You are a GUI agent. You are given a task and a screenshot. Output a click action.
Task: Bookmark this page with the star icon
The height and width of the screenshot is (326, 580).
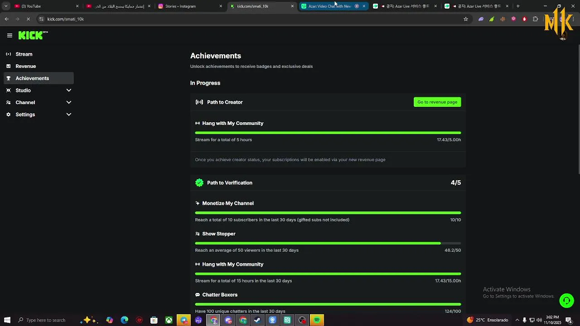[x=465, y=19]
